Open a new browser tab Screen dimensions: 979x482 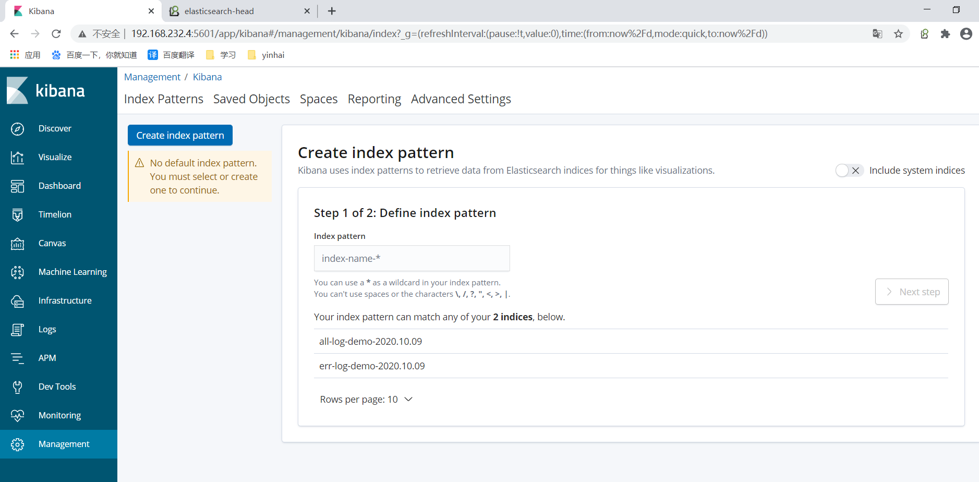coord(332,11)
